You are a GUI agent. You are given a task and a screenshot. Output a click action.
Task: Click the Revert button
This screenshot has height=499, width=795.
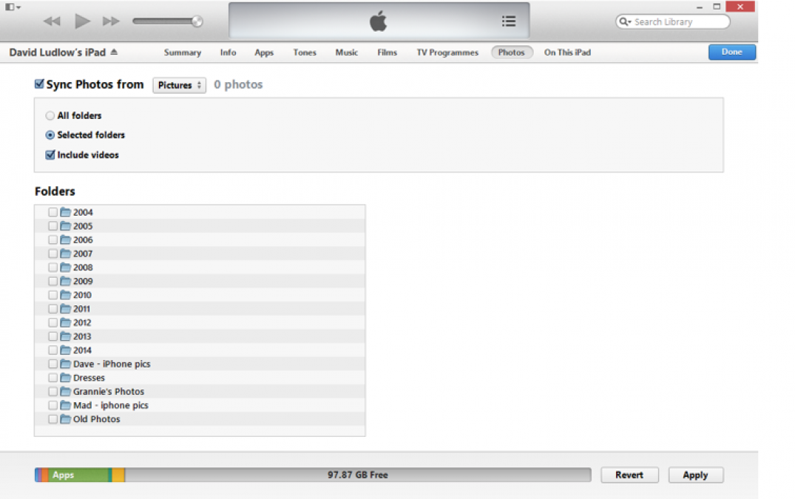click(629, 475)
